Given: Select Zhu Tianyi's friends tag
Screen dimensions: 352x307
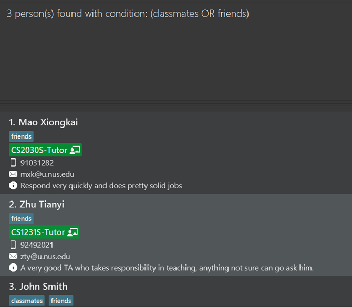Looking at the screenshot, I should tap(22, 218).
